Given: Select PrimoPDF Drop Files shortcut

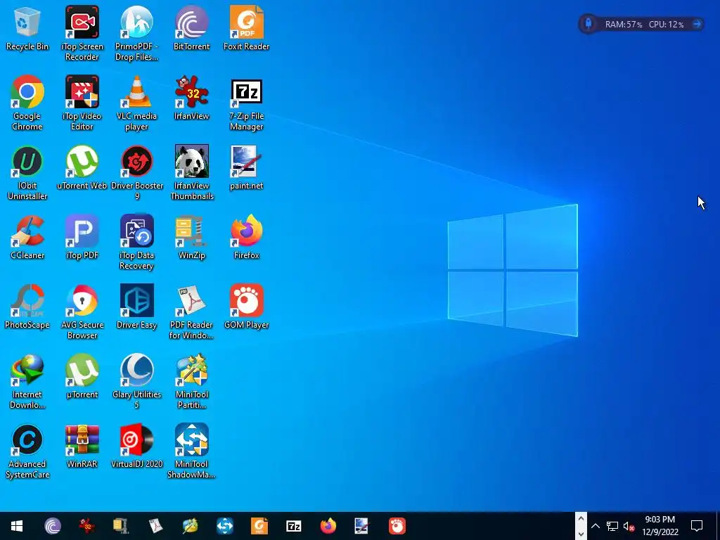Looking at the screenshot, I should click(136, 34).
